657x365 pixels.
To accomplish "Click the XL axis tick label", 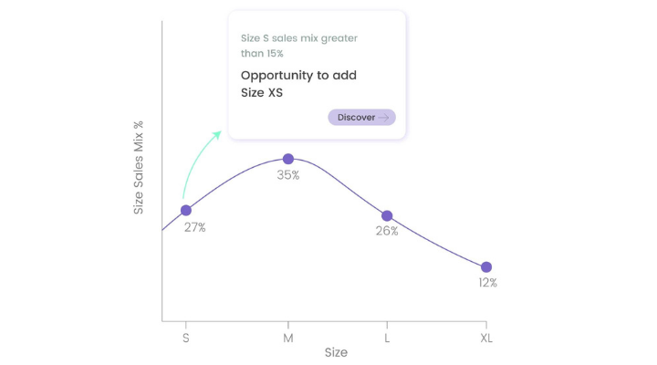I will pos(486,338).
